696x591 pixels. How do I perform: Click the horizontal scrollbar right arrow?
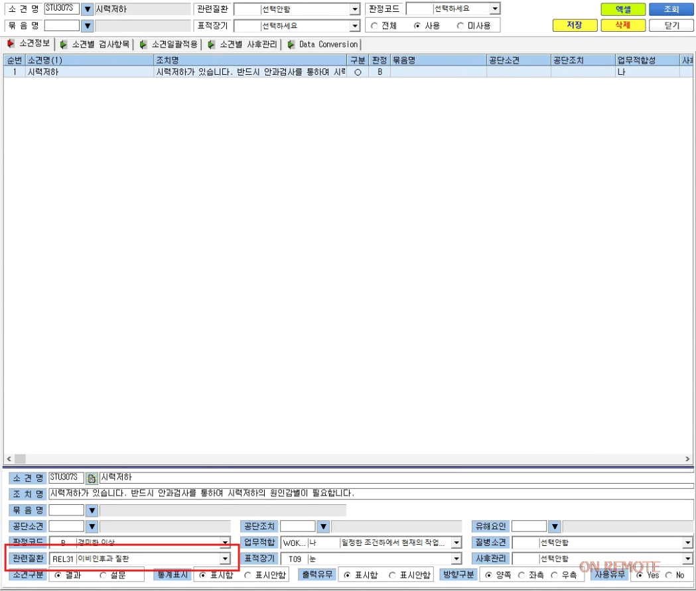pyautogui.click(x=687, y=459)
